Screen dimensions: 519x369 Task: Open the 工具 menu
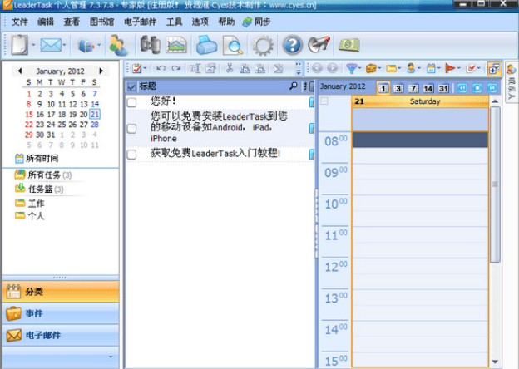pyautogui.click(x=174, y=22)
